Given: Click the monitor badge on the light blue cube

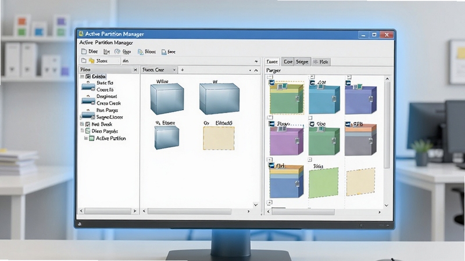Looking at the screenshot, I should 320,86.
